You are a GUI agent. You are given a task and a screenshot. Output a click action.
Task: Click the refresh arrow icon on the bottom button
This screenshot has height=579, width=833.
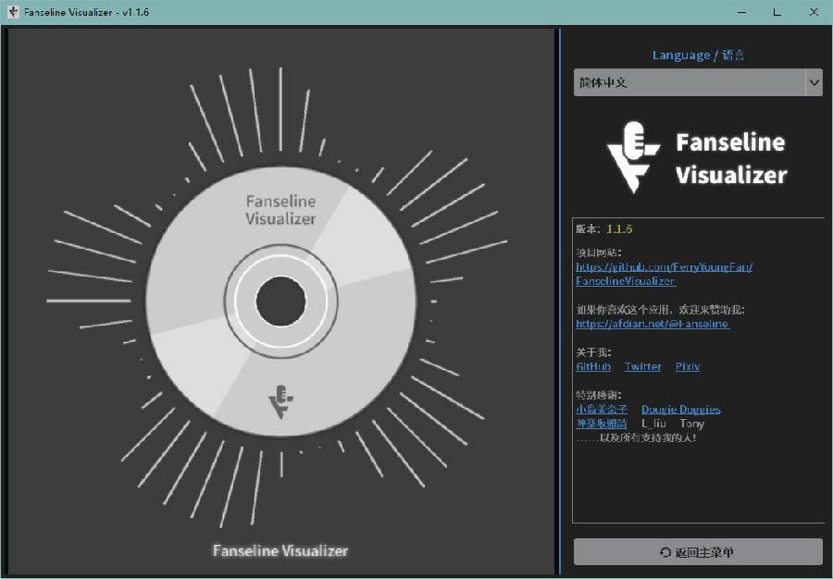664,551
